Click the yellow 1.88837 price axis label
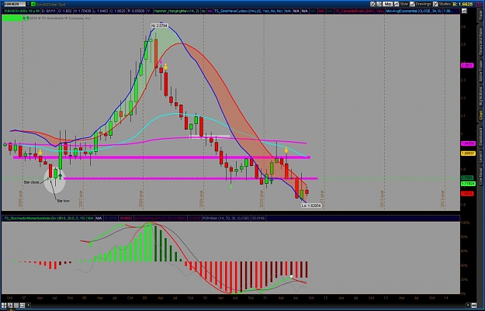Viewport: 485px width, 311px height. click(x=468, y=154)
